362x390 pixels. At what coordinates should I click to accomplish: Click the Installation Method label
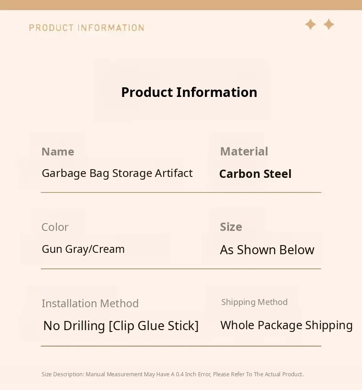90,304
